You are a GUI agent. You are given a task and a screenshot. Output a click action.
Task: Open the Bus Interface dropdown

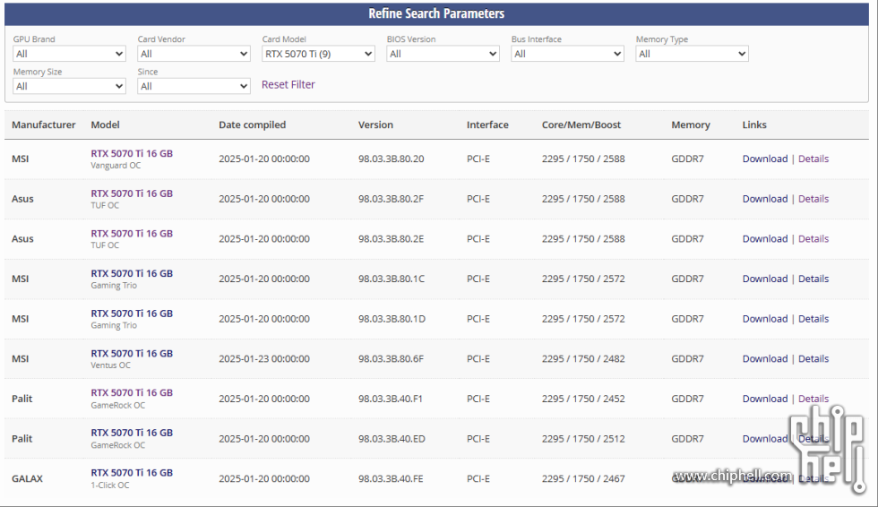click(x=567, y=54)
